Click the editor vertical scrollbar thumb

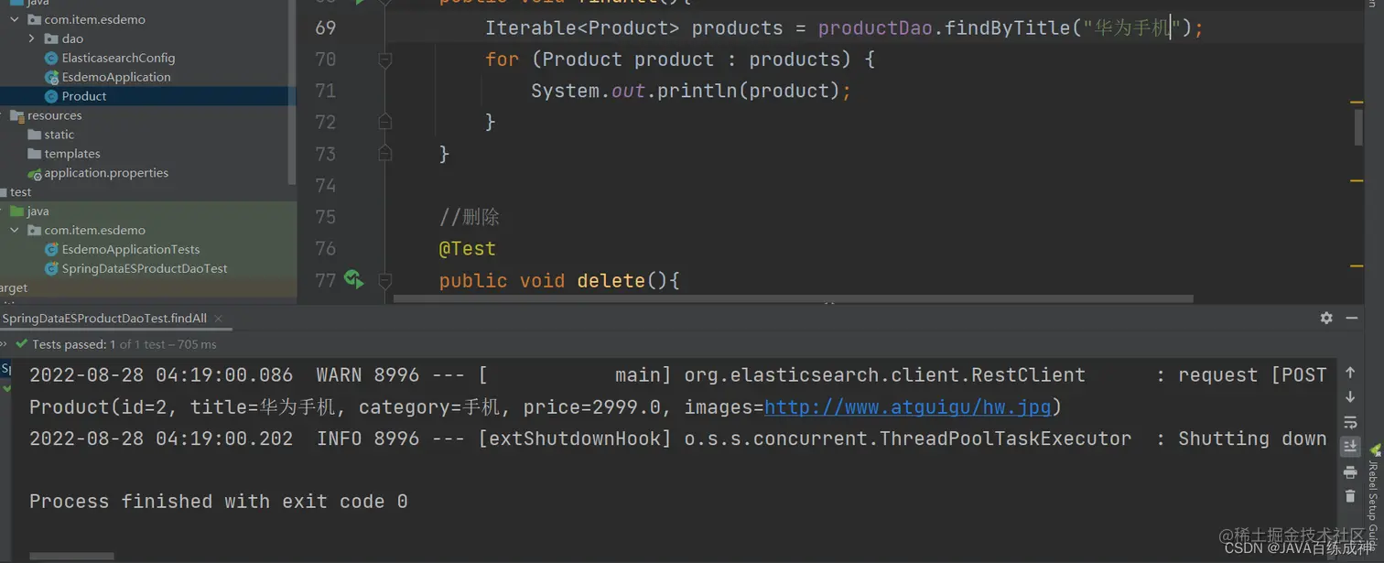[1358, 128]
